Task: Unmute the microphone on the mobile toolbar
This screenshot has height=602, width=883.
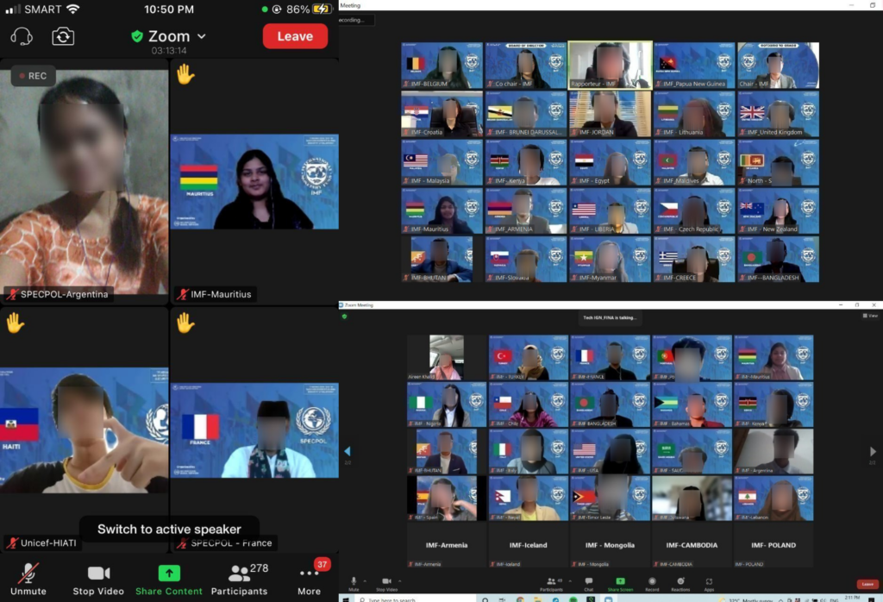Action: [28, 580]
